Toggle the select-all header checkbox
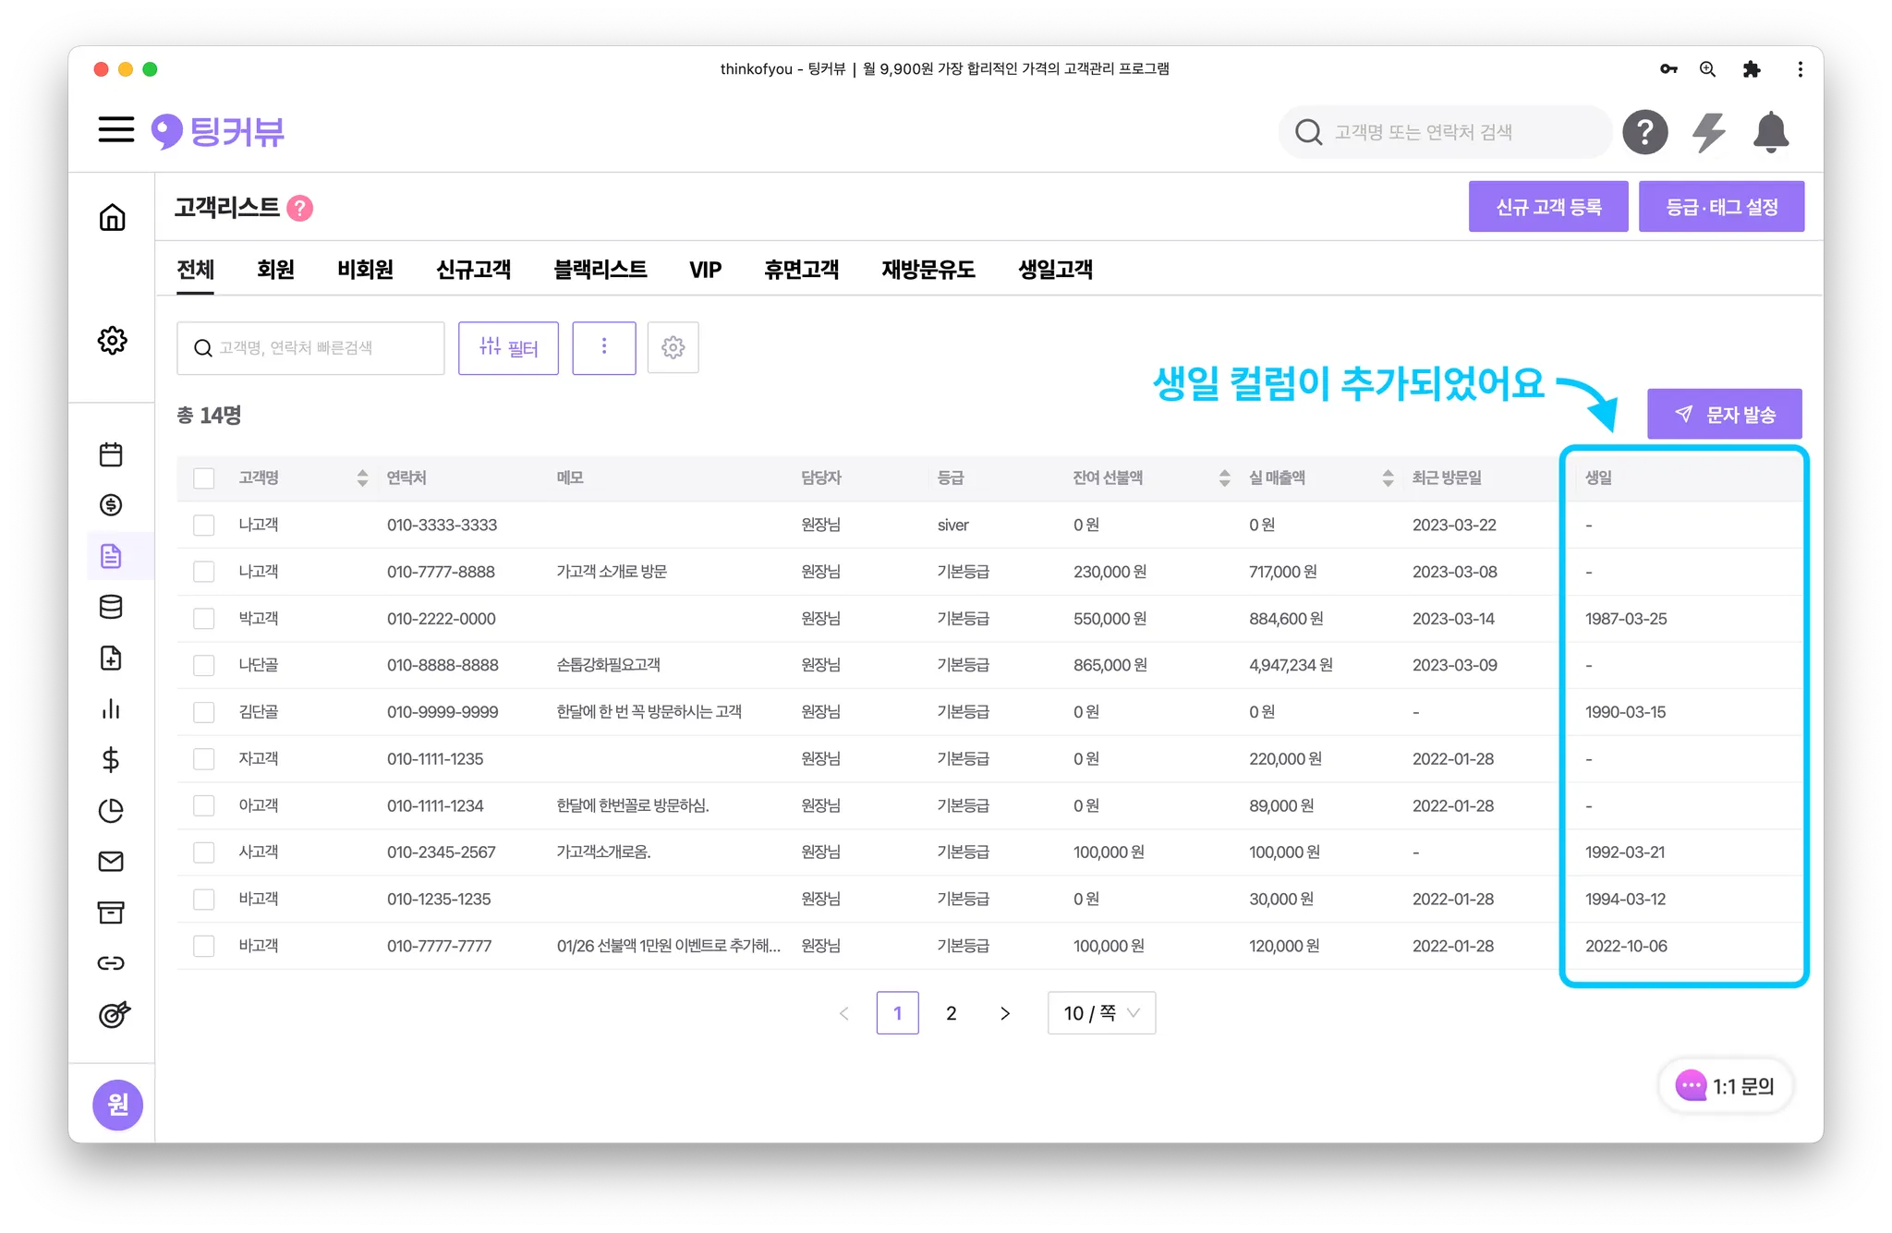The width and height of the screenshot is (1892, 1233). coord(204,477)
